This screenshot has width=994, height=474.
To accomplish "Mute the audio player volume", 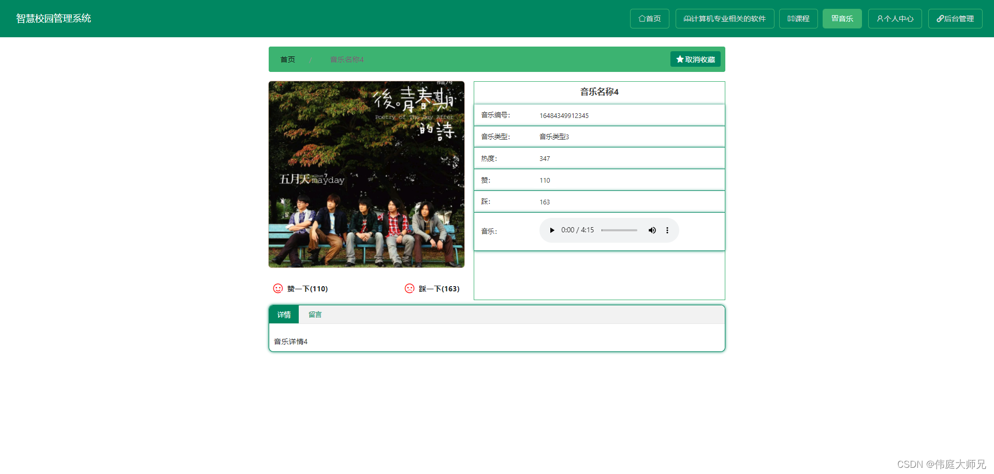I will click(652, 230).
